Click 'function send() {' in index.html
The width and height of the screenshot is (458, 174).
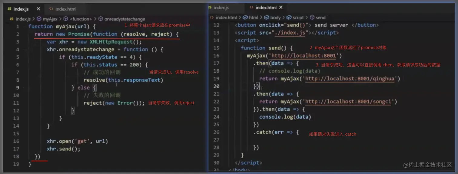tap(267, 48)
